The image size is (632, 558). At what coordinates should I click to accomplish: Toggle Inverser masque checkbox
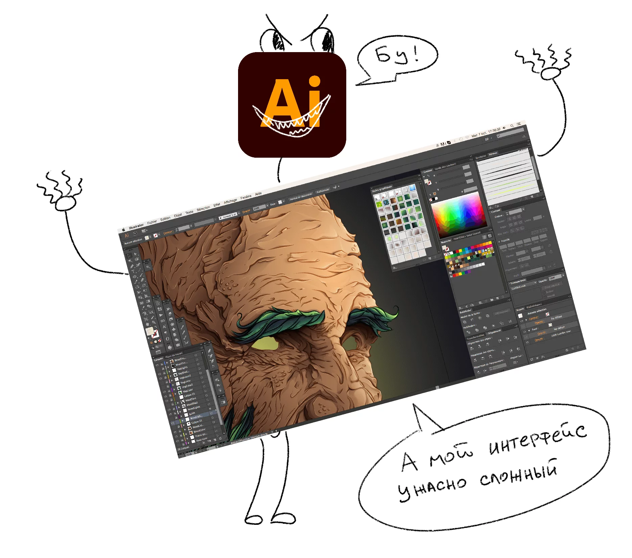pos(545,297)
